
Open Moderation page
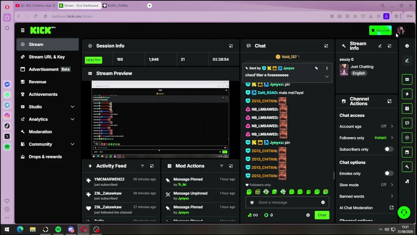click(48, 132)
